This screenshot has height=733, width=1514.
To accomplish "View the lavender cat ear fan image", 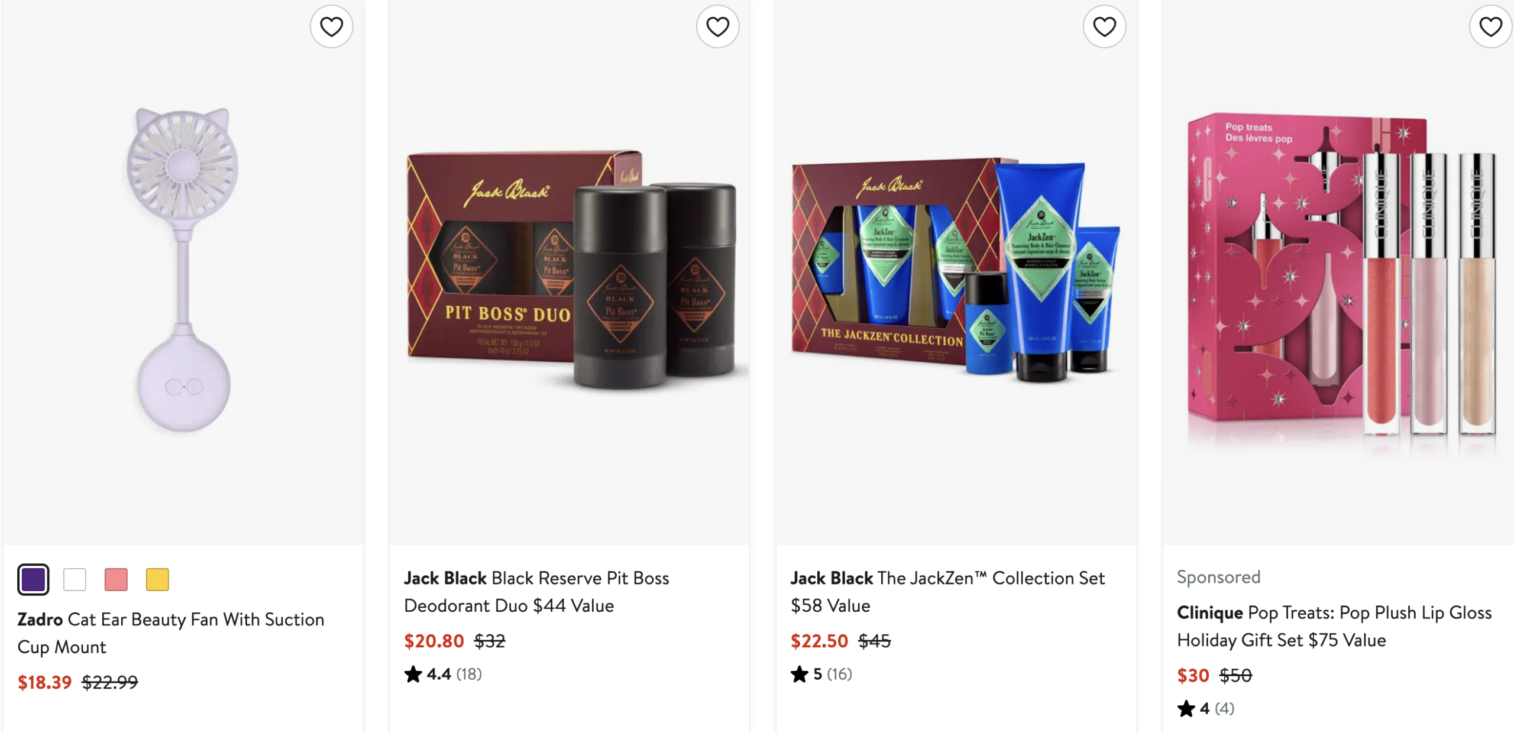I will pyautogui.click(x=183, y=269).
